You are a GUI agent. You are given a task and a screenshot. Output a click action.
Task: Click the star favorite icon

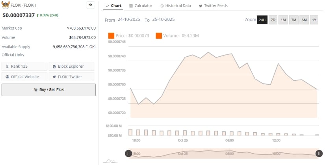(x=90, y=5)
